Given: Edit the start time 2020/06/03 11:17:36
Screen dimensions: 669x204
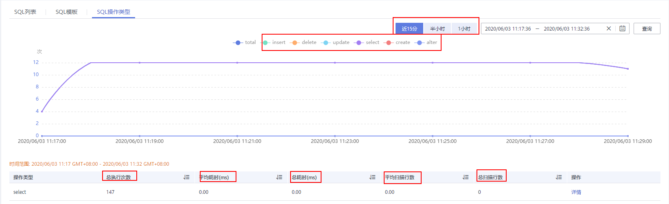Looking at the screenshot, I should point(508,29).
